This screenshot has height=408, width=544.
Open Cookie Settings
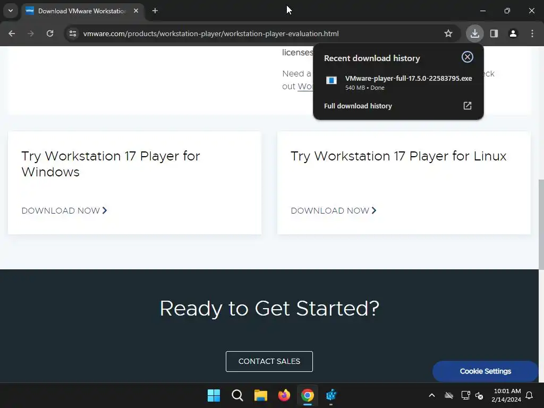click(485, 371)
